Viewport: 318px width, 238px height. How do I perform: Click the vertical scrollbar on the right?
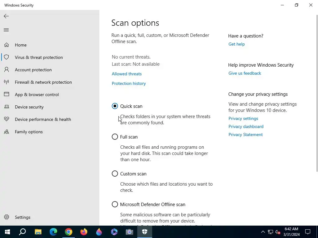coord(317,93)
